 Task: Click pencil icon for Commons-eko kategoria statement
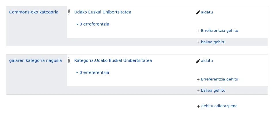[x=198, y=12]
